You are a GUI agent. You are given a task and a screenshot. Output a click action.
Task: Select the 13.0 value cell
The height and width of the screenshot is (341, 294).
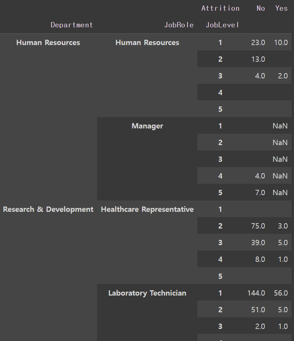(x=258, y=59)
